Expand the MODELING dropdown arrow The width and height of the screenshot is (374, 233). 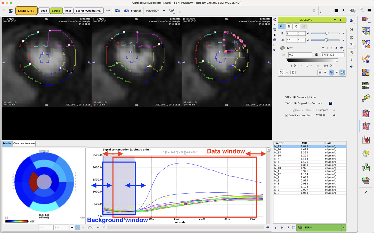click(335, 20)
